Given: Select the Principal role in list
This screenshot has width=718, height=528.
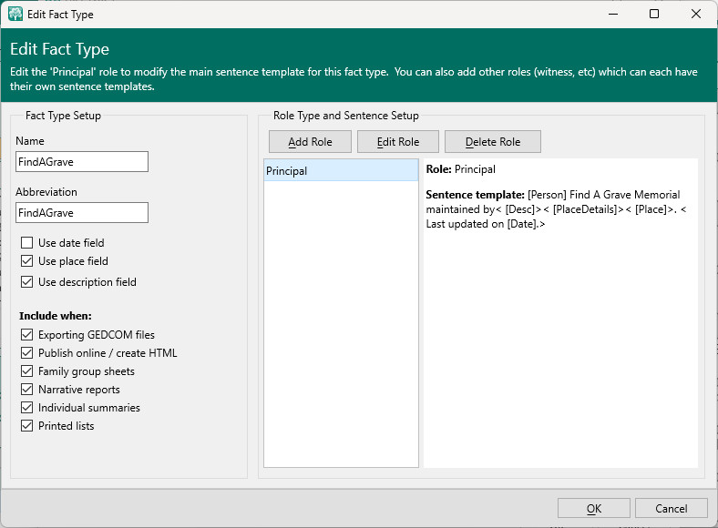Looking at the screenshot, I should pyautogui.click(x=340, y=170).
